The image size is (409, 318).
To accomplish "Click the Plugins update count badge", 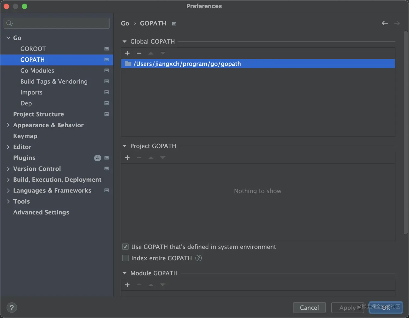I will (98, 158).
